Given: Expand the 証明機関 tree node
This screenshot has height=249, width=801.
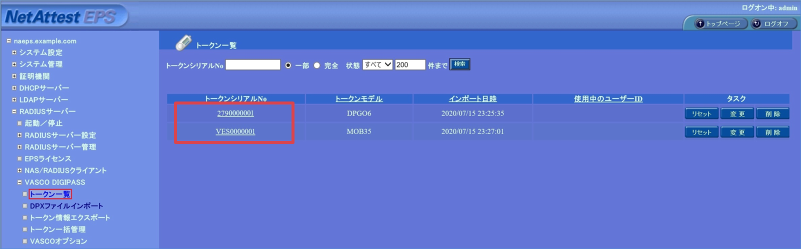Looking at the screenshot, I should 14,76.
